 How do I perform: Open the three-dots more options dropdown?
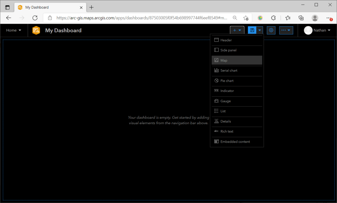286,30
